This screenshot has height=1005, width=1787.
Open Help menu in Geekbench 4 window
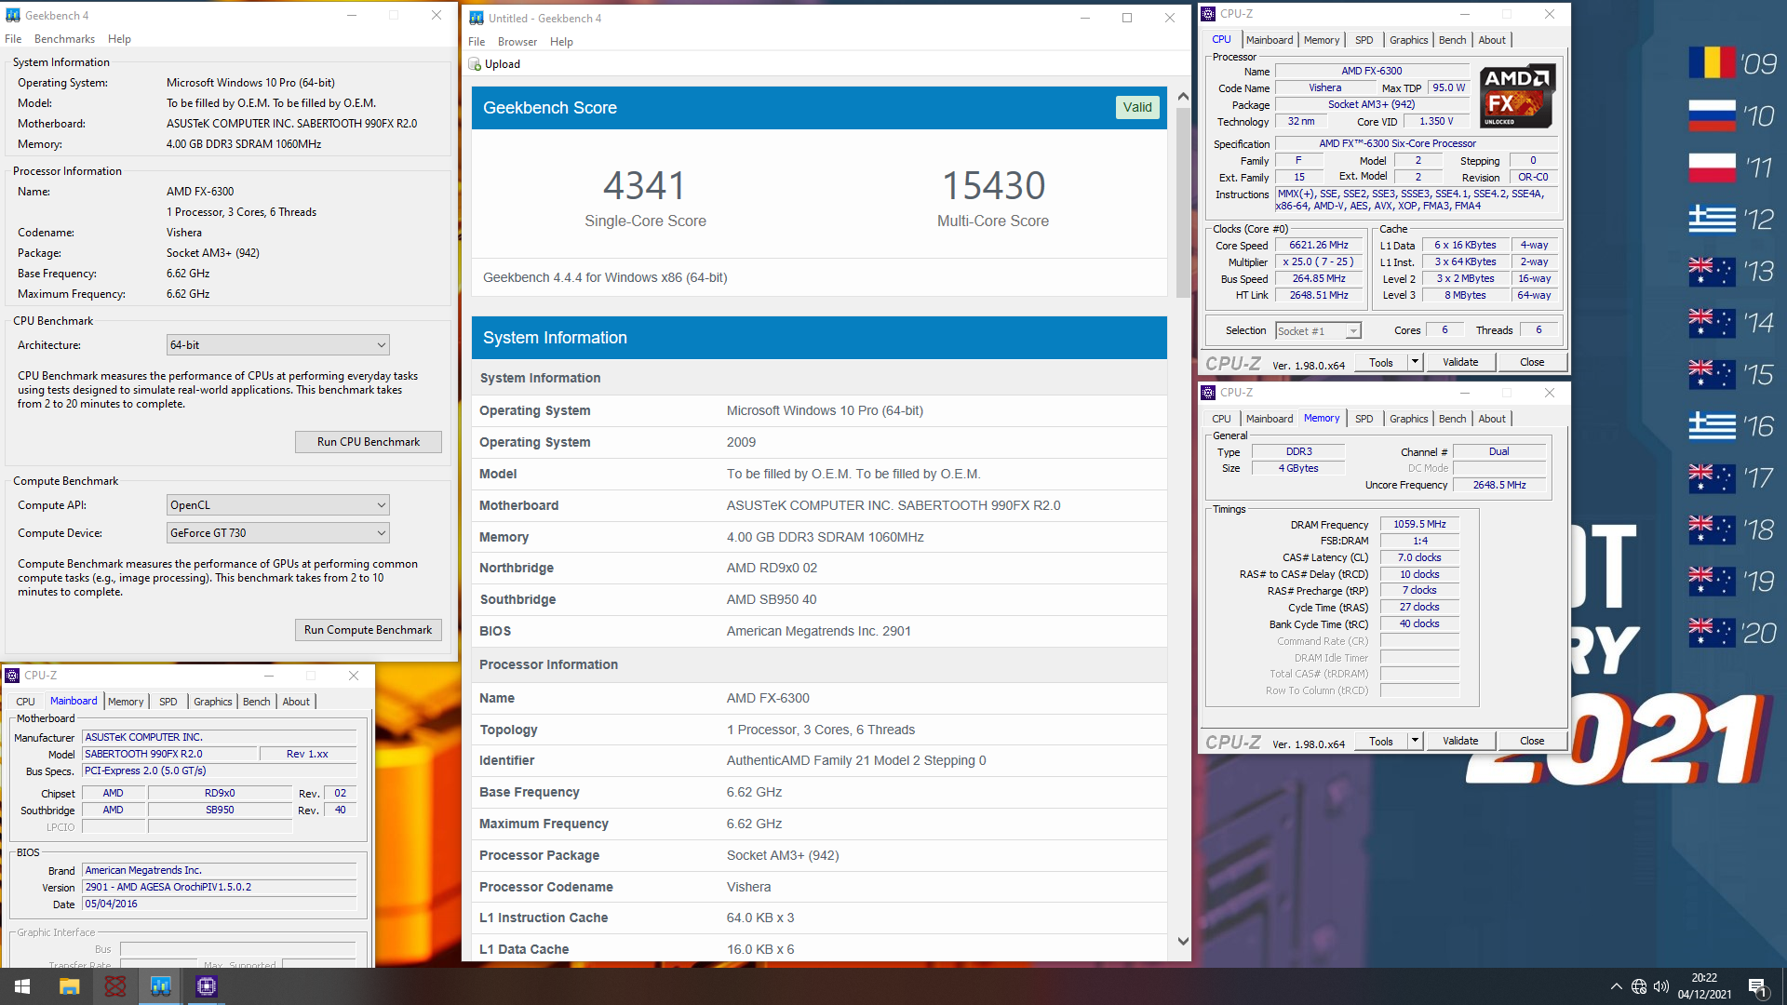pos(119,39)
